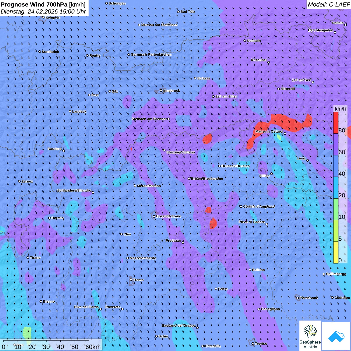Viewport: 351px width, 351px height.
Task: Click the Zell am Ziller label
Action: [226, 96]
